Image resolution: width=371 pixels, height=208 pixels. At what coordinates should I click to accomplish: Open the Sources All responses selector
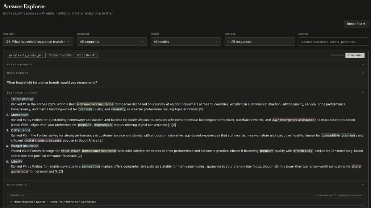point(259,41)
